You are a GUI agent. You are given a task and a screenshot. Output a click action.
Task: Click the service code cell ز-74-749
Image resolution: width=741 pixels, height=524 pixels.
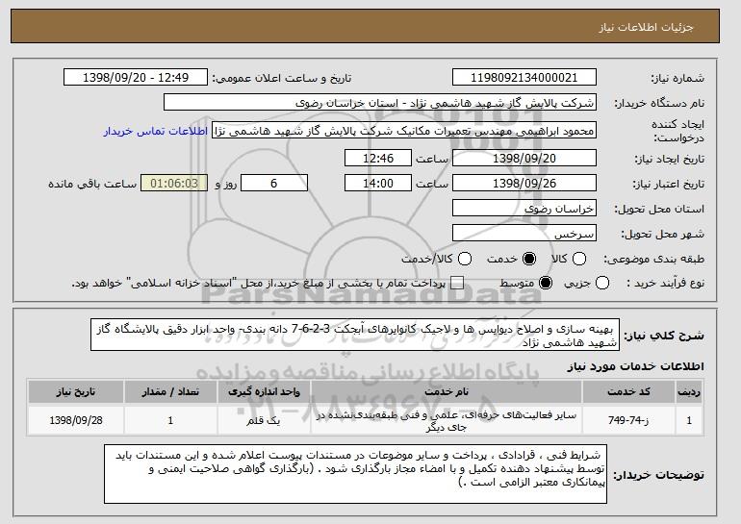tap(628, 420)
